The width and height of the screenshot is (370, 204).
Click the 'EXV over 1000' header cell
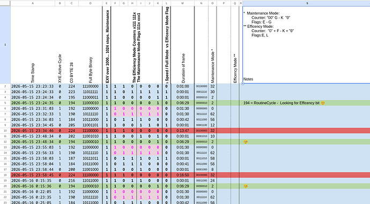coord(107,45)
